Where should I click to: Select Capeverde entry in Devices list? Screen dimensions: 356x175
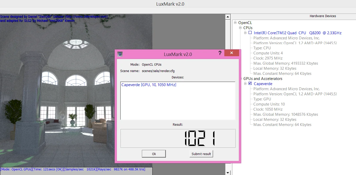pos(149,85)
